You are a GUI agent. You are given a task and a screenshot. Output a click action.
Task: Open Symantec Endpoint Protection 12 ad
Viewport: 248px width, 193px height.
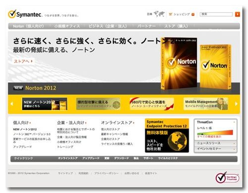[167, 135]
